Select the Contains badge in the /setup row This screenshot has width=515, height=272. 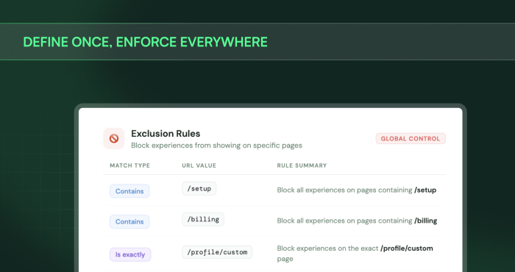tap(129, 191)
